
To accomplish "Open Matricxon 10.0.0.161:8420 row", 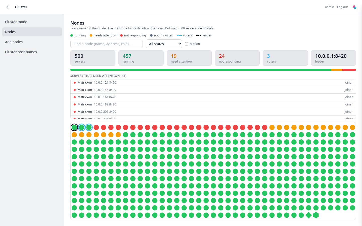I will [213, 97].
